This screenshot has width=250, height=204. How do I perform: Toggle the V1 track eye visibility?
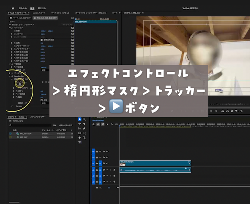tap(107, 164)
